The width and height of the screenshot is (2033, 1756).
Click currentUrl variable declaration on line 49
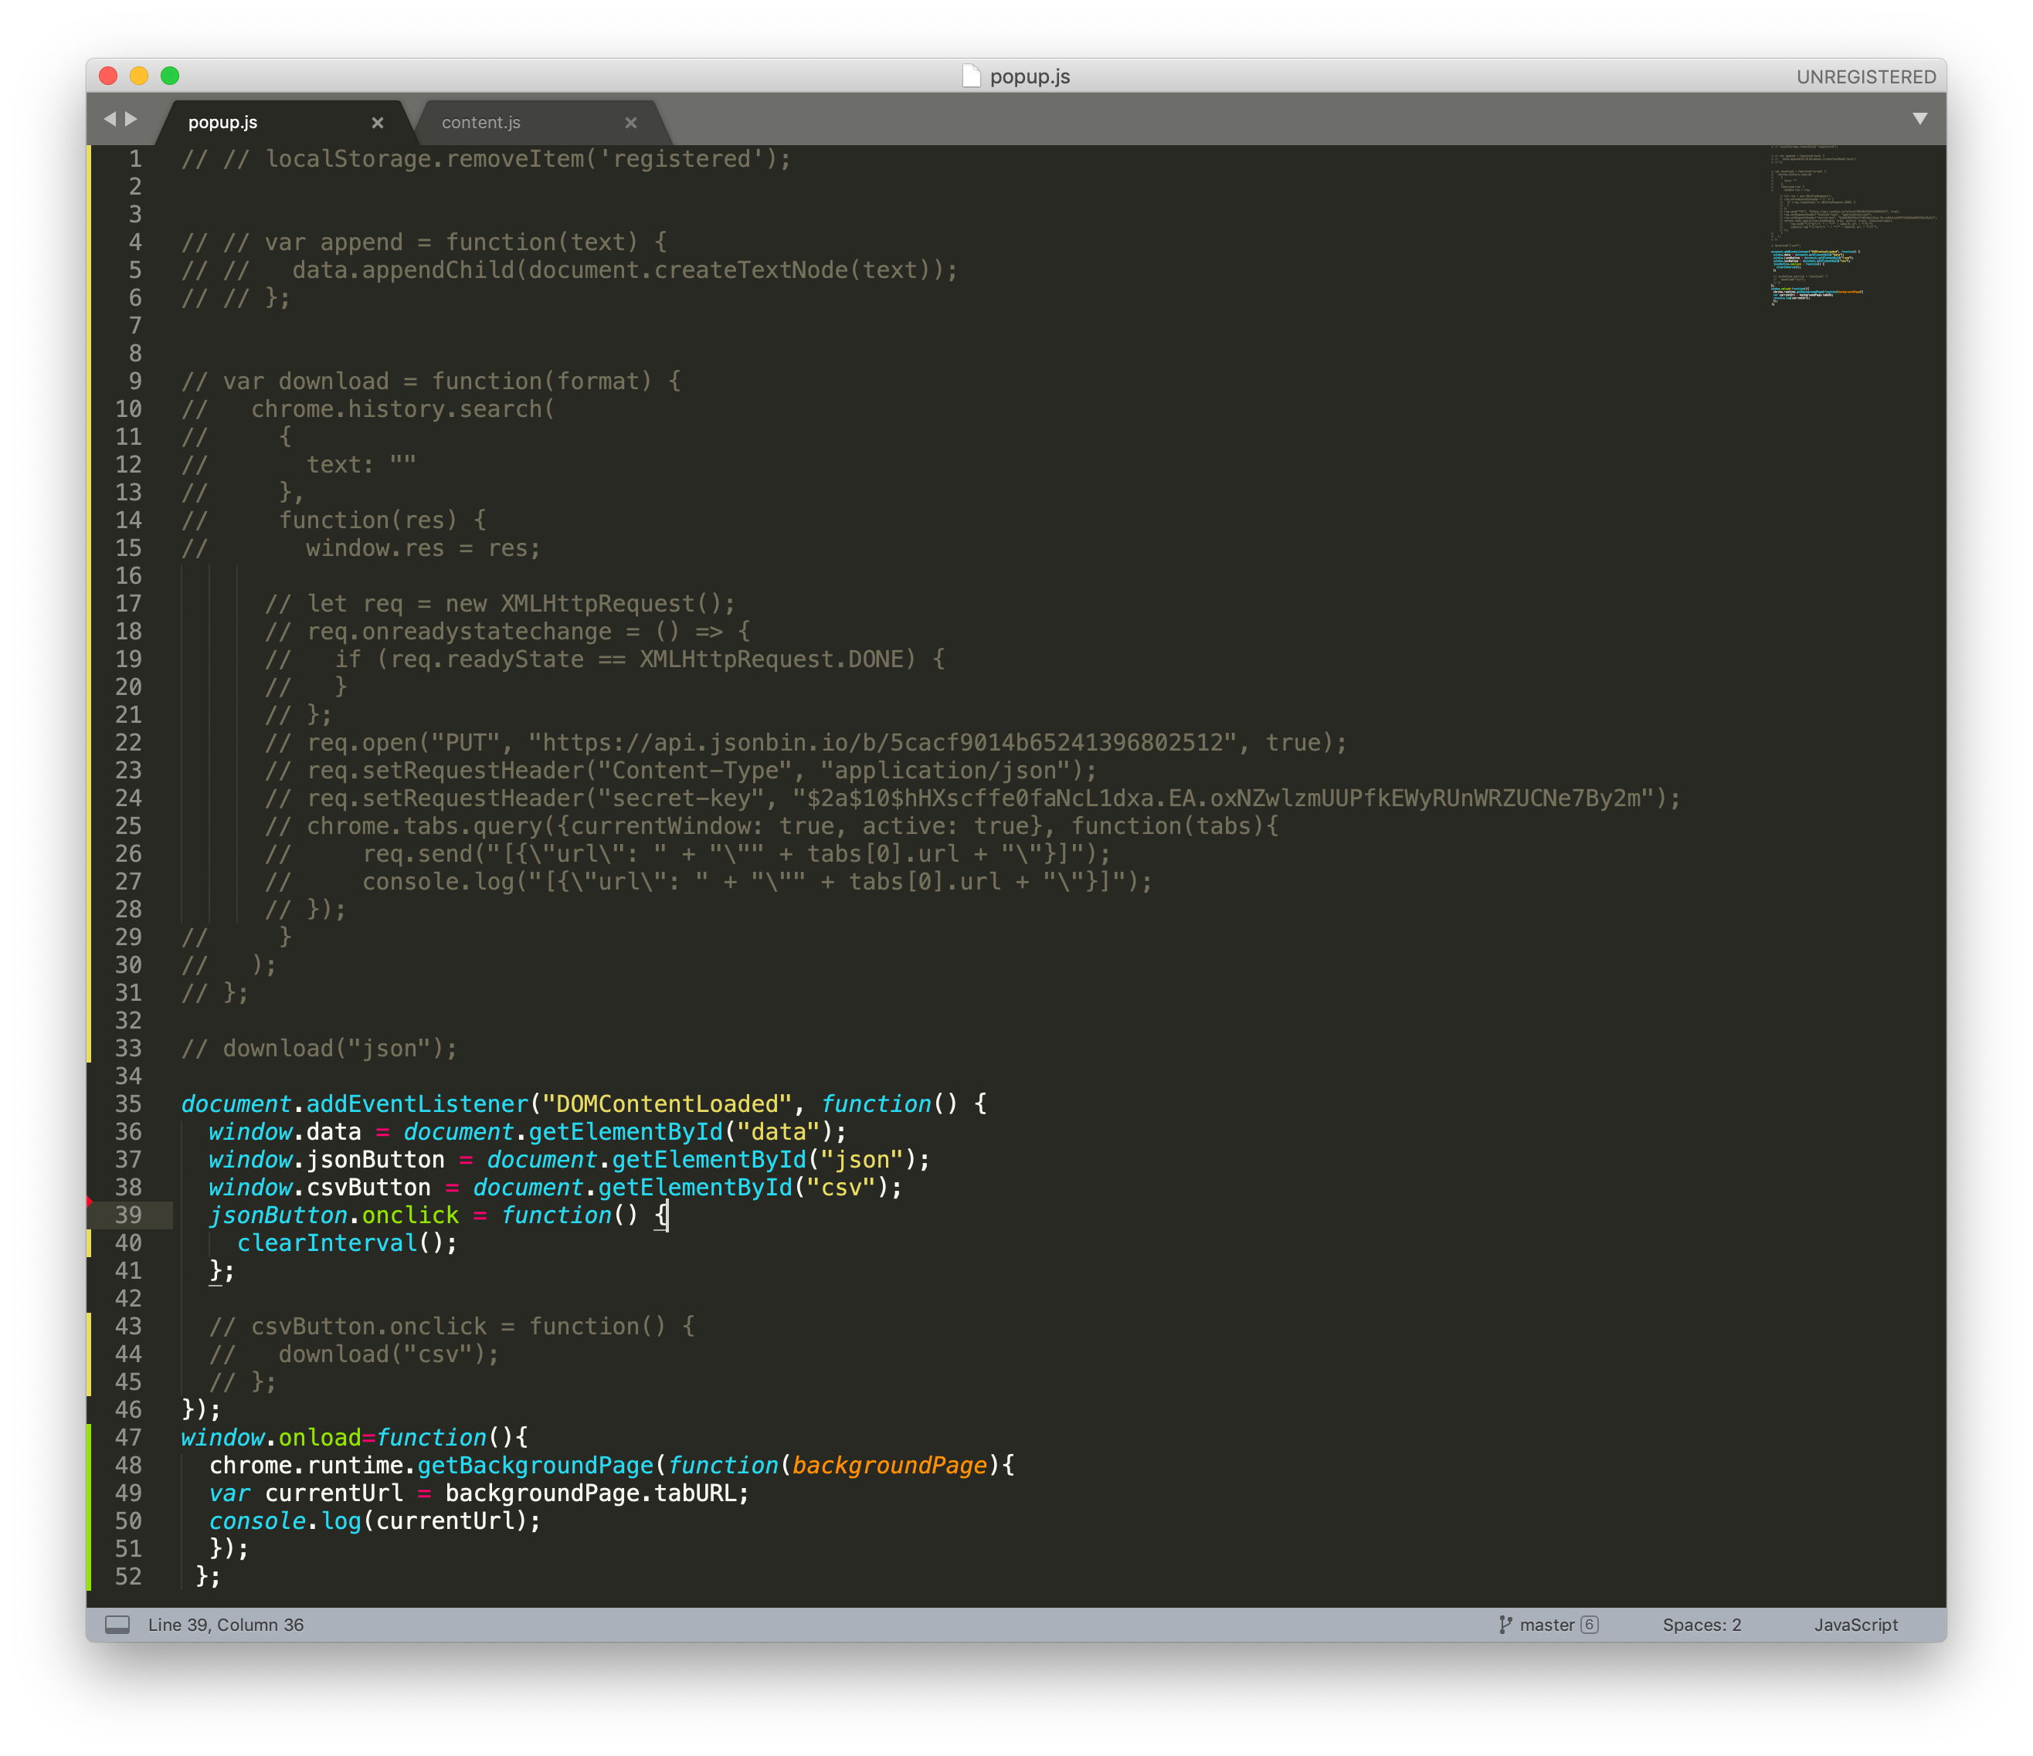click(x=334, y=1493)
